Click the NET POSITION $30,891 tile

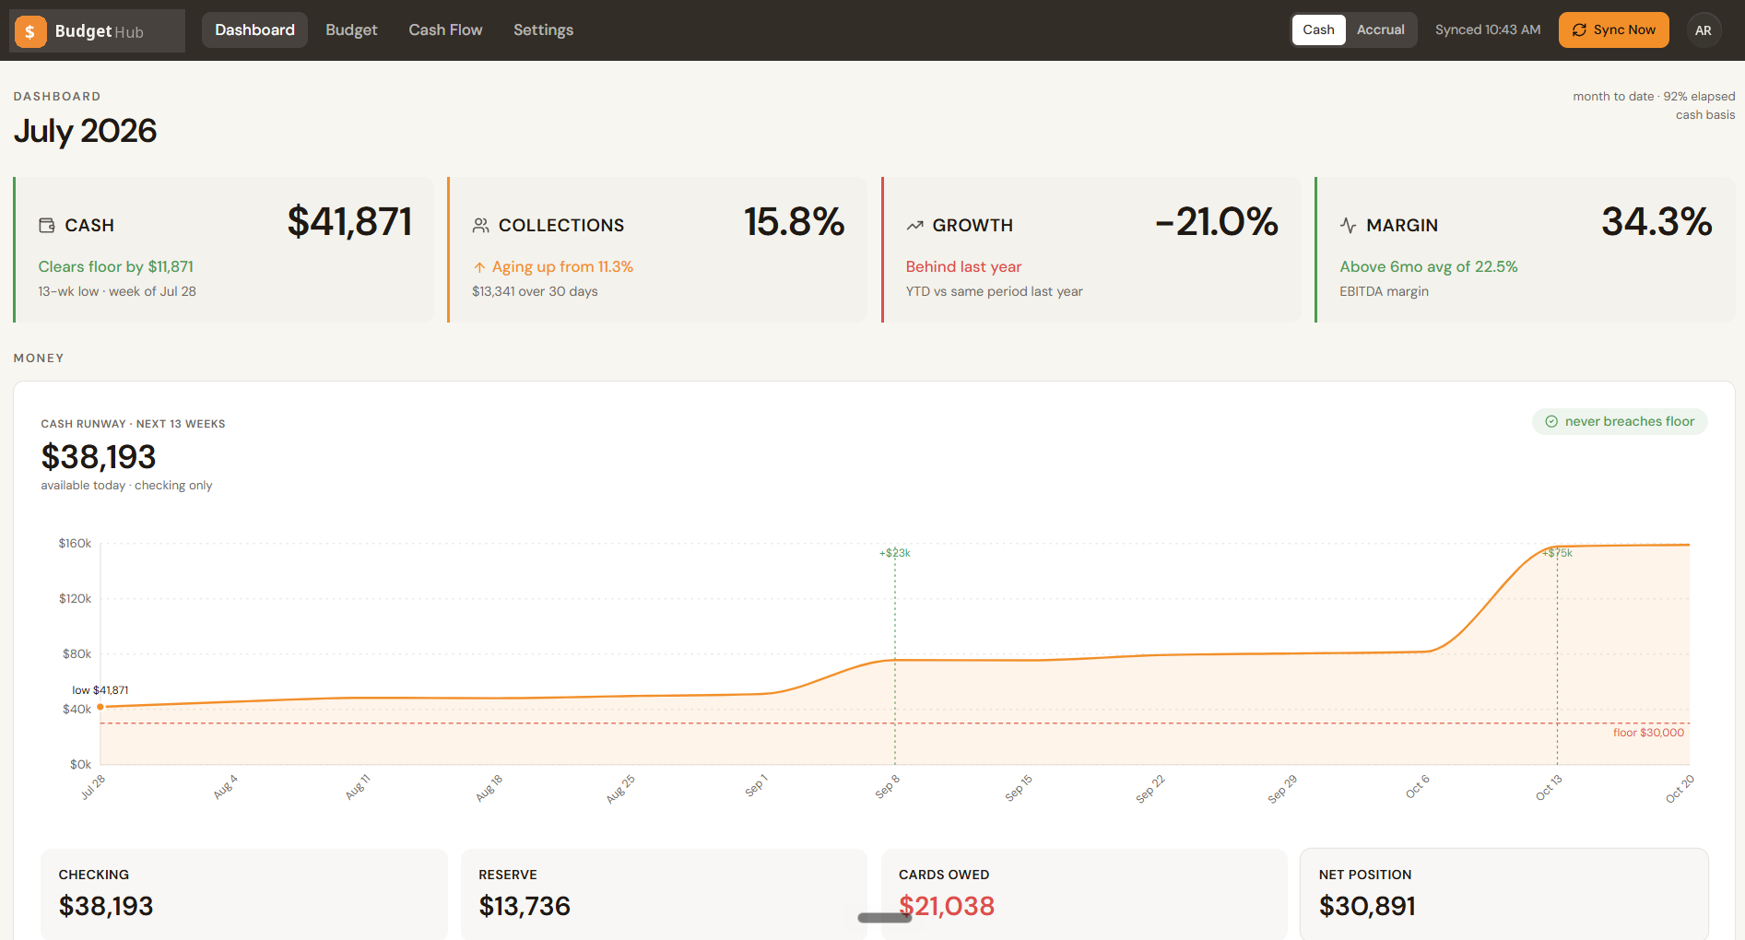[1504, 894]
